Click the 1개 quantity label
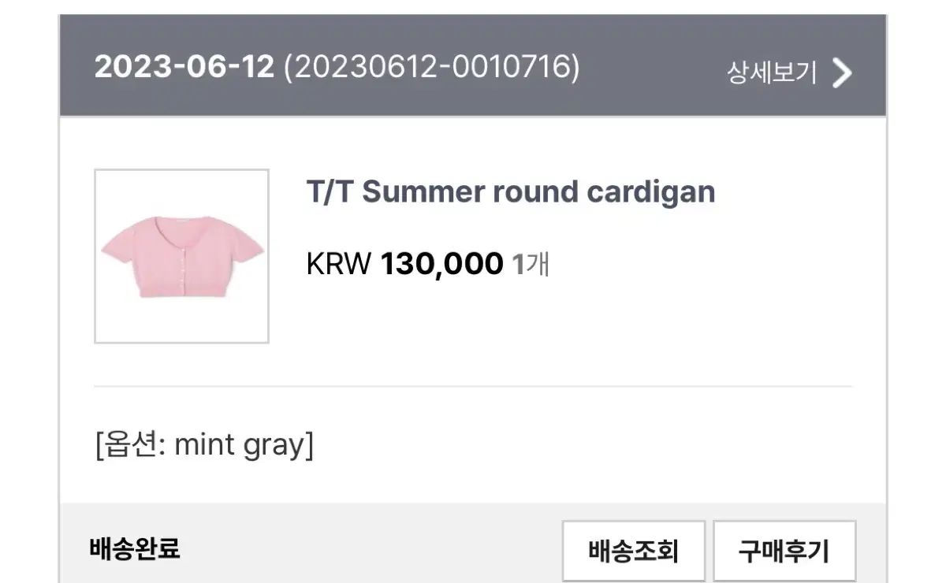 [x=531, y=264]
